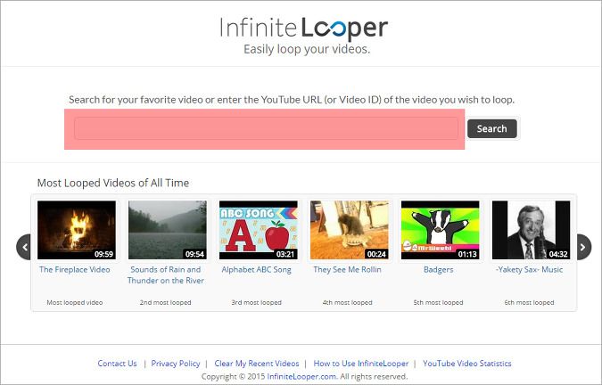Click the 09:59 duration badge

pyautogui.click(x=103, y=254)
